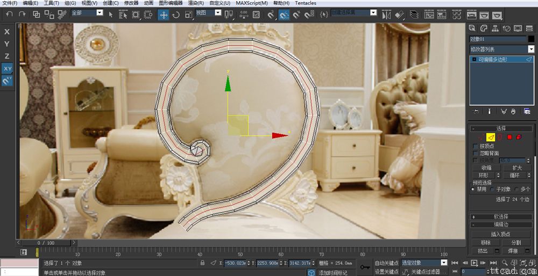538x276 pixels.
Task: Collapse the 编辑边 rollout
Action: [x=501, y=224]
